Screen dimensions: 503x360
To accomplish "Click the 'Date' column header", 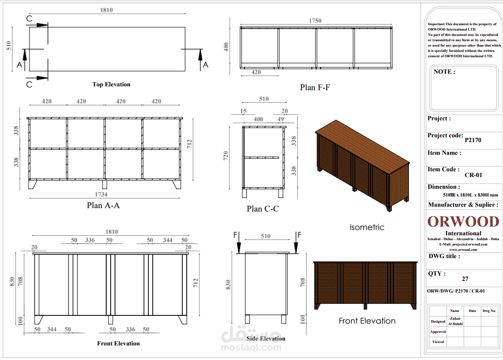I will coord(472,311).
